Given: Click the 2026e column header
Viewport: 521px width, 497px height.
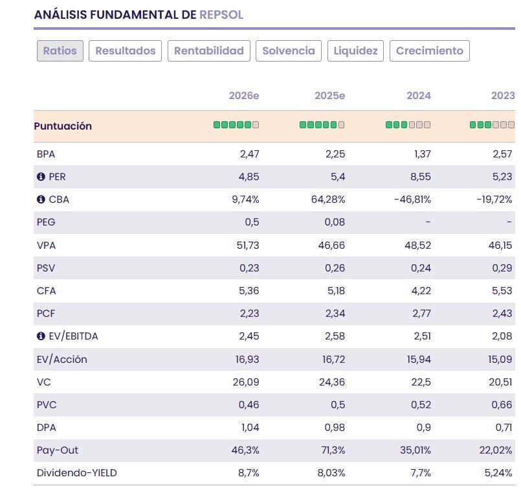Looking at the screenshot, I should click(x=244, y=96).
